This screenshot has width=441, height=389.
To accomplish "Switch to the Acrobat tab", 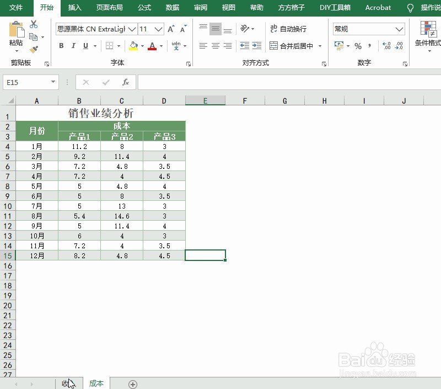I will pos(378,8).
